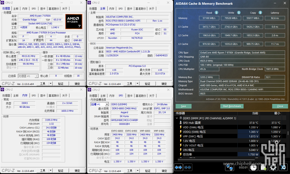Select SPD tab in CPU-Z memory window
The width and height of the screenshot is (290, 174).
(x=34, y=96)
